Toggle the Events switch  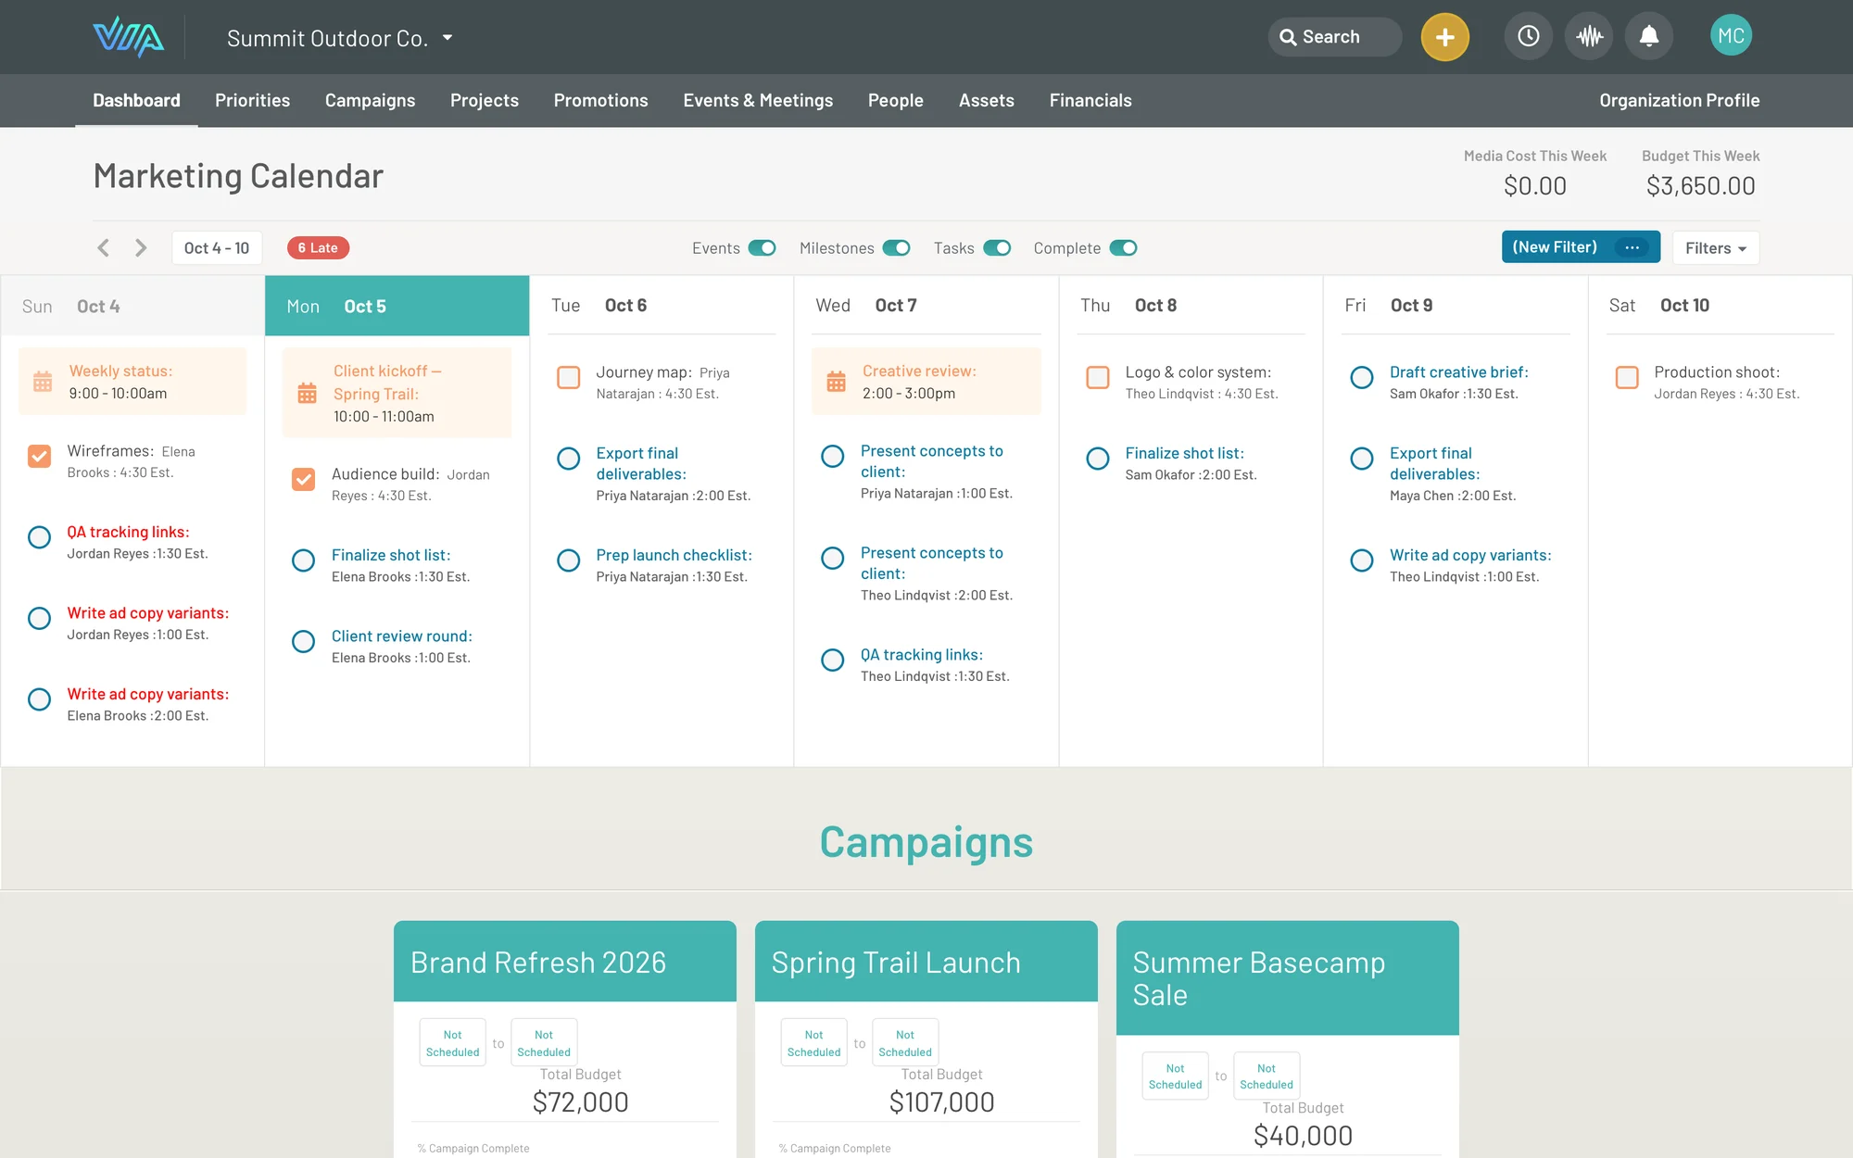click(x=762, y=248)
